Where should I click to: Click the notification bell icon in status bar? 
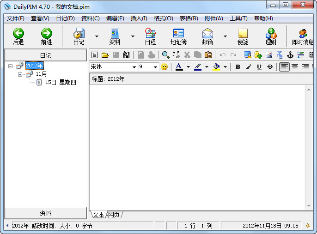[x=308, y=226]
